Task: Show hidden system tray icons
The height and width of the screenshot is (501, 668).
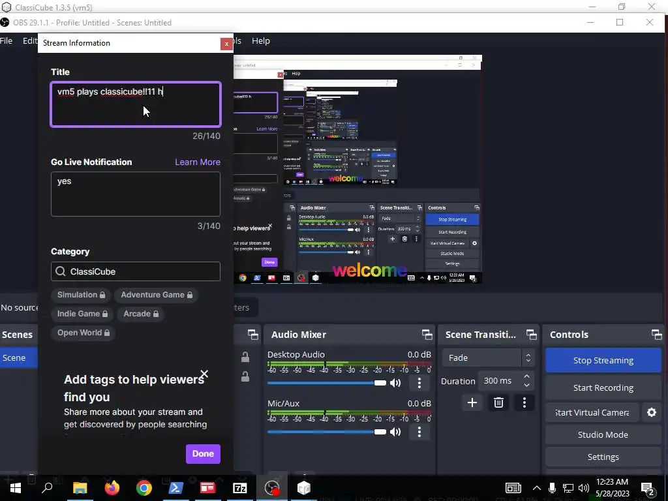Action: pos(537,488)
